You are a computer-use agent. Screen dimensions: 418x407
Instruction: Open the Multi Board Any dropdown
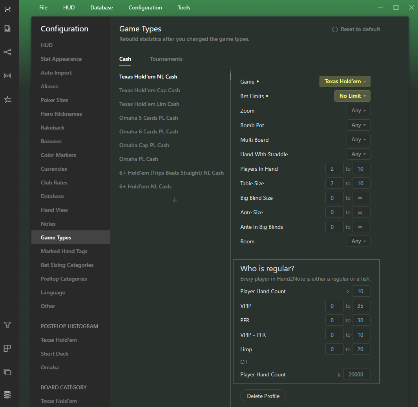pyautogui.click(x=358, y=139)
